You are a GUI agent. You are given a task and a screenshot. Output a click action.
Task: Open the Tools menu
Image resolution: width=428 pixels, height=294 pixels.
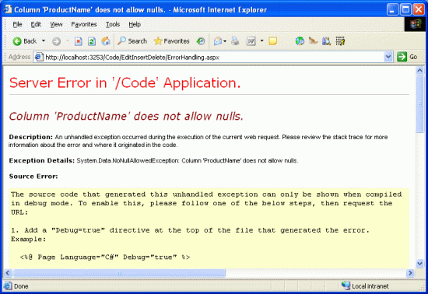tap(113, 24)
